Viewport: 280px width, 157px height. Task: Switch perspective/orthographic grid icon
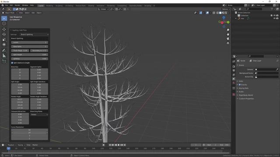pyautogui.click(x=228, y=43)
